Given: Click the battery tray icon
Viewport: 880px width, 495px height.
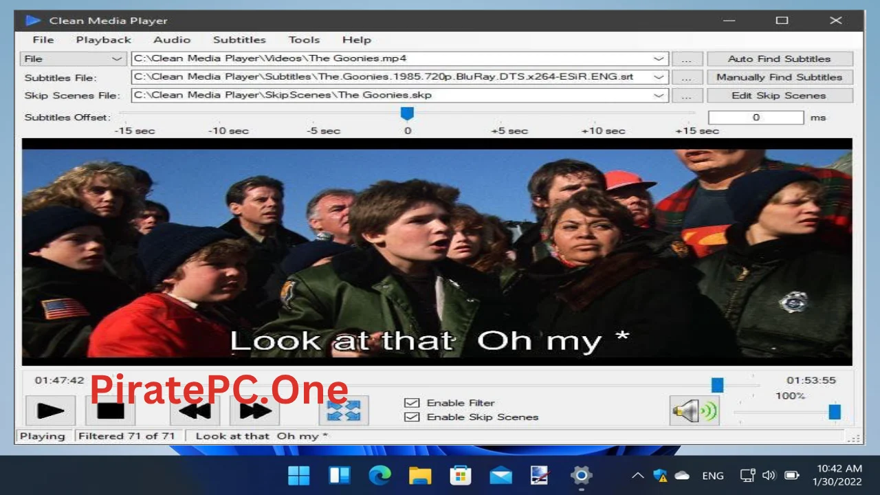Looking at the screenshot, I should click(792, 475).
